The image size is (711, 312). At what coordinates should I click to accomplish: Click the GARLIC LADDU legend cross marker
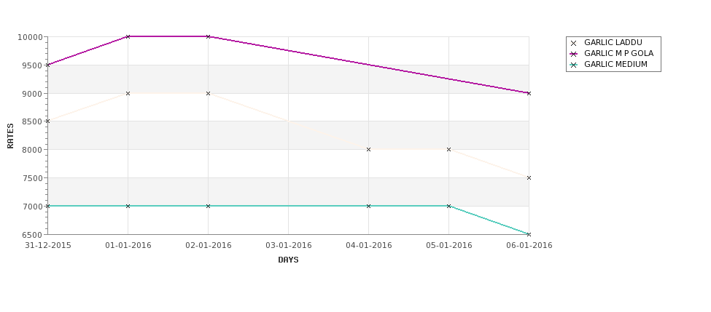(x=574, y=43)
